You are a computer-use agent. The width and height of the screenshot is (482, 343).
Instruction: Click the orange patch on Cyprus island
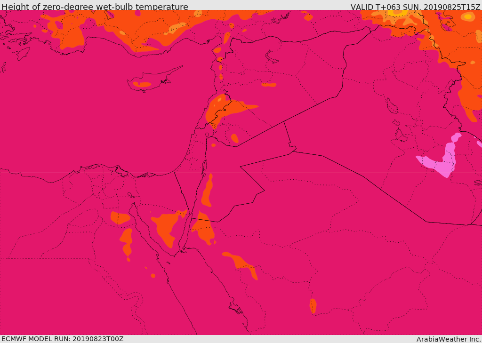tap(142, 84)
